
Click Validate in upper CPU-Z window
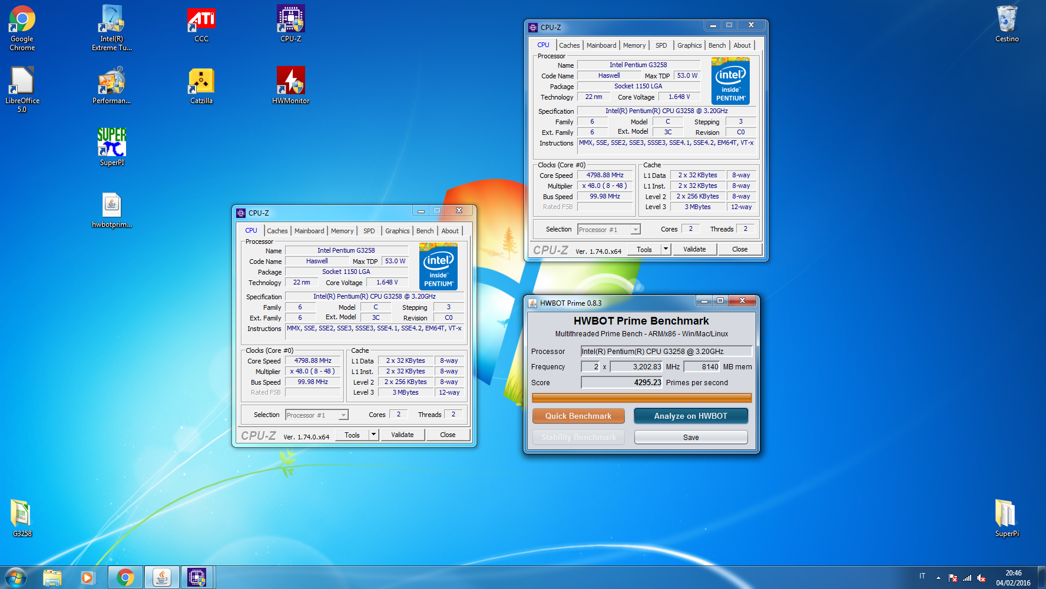694,249
